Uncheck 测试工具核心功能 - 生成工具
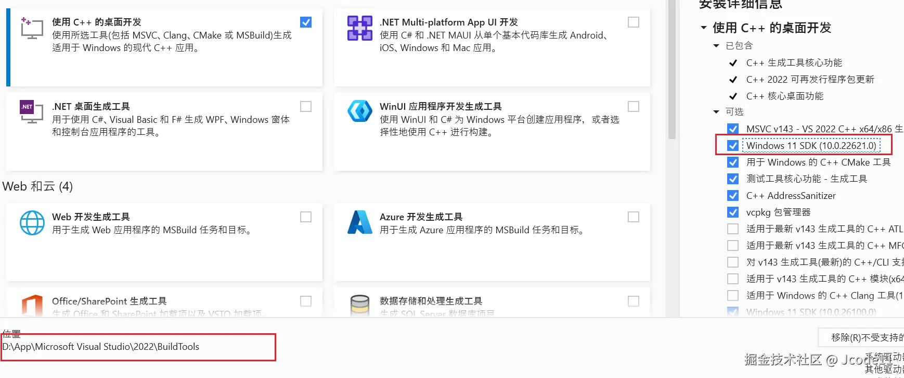 [x=733, y=179]
